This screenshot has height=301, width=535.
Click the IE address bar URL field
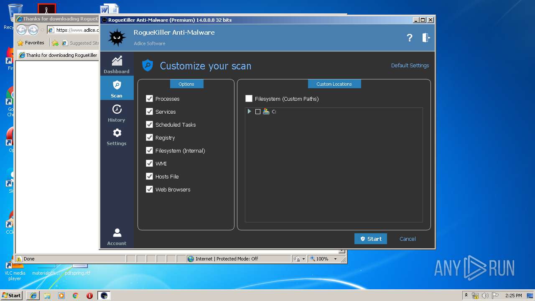[x=74, y=30]
